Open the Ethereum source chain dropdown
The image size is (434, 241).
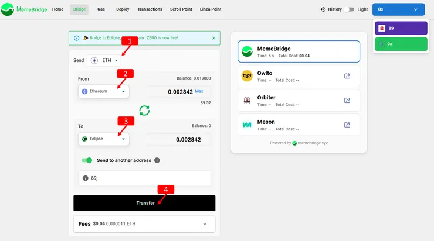click(104, 91)
